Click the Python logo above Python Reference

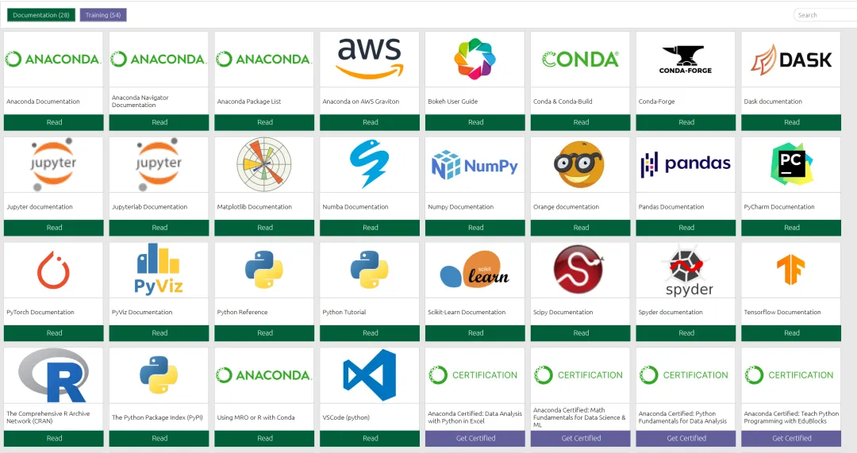[x=264, y=270]
